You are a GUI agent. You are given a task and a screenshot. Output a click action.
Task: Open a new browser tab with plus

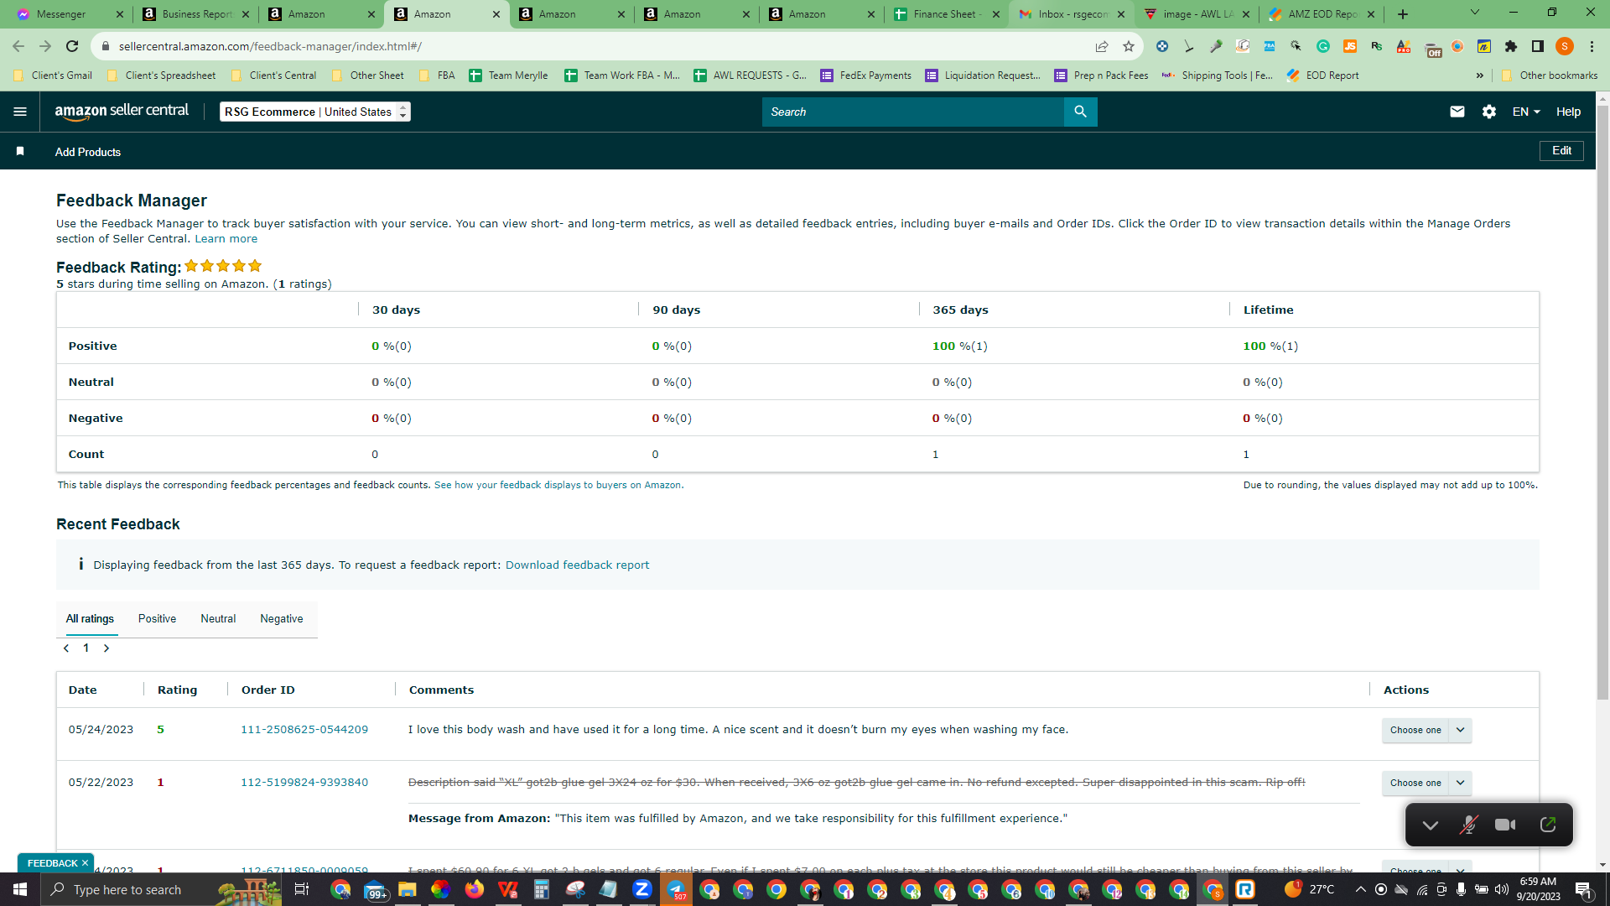(x=1403, y=14)
